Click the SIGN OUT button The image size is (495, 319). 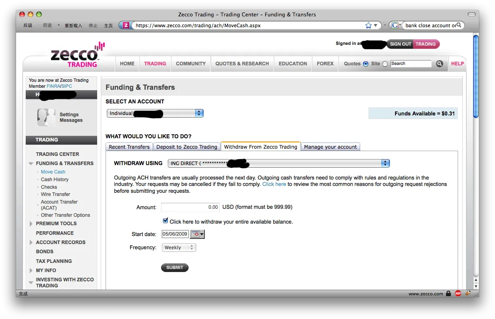coord(400,44)
